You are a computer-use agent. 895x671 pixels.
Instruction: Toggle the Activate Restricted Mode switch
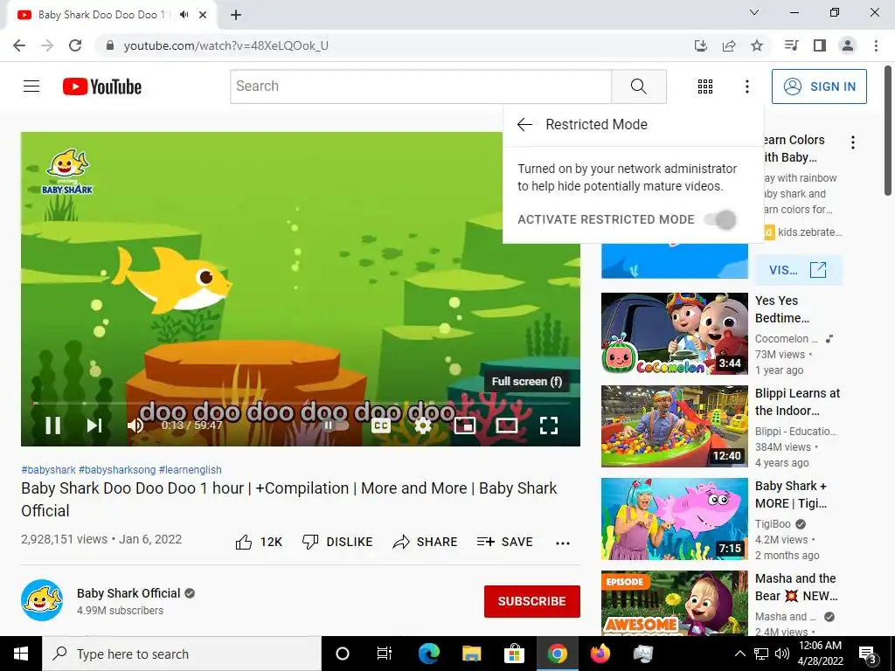721,219
